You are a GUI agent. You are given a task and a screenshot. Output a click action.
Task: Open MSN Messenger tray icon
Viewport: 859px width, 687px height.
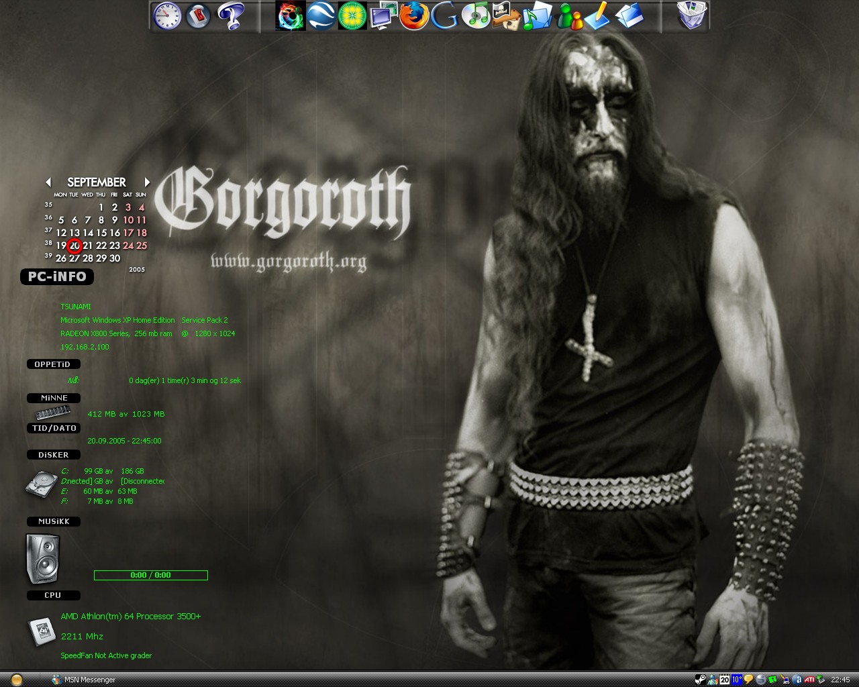click(x=712, y=680)
